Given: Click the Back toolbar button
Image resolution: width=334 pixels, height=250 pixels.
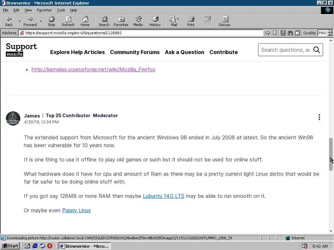Looking at the screenshot, I should (x=9, y=21).
